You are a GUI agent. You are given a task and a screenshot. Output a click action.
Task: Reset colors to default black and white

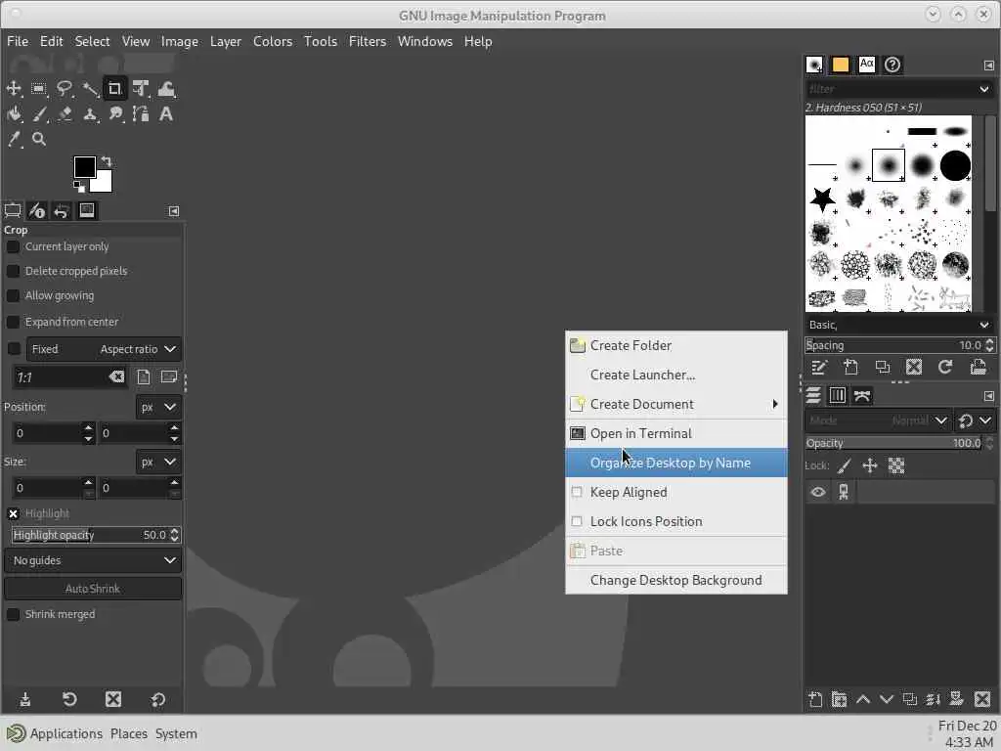79,187
